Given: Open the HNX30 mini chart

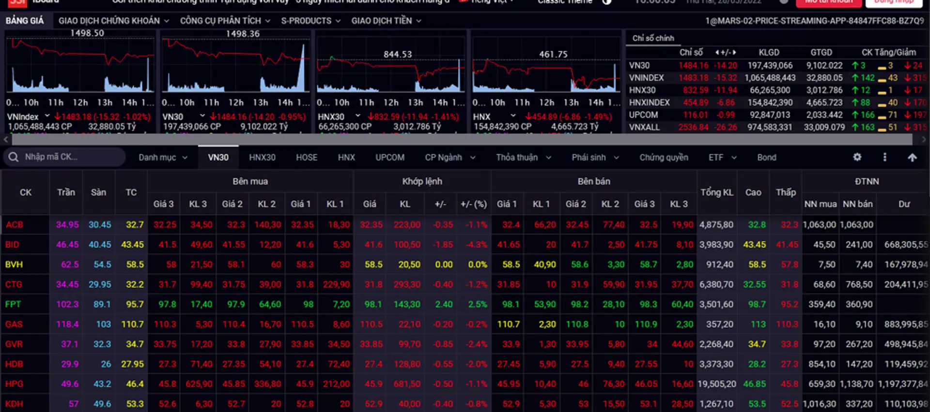Looking at the screenshot, I should pos(391,65).
